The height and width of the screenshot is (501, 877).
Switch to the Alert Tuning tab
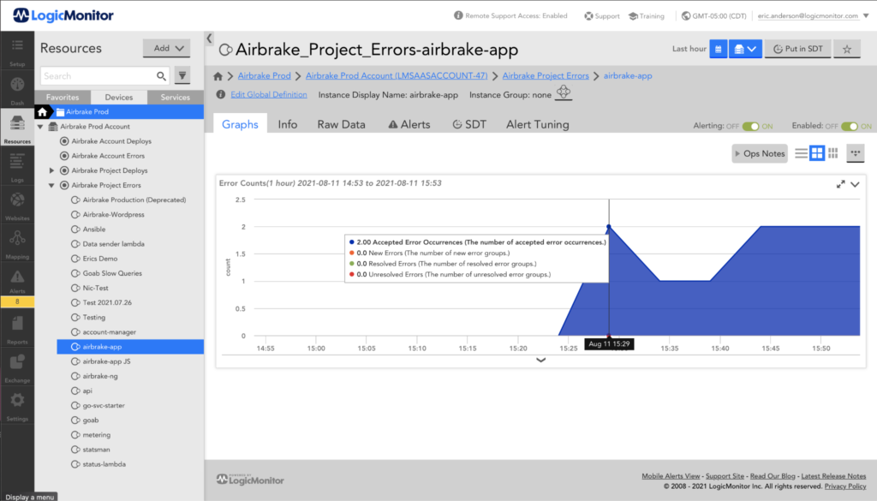tap(538, 124)
